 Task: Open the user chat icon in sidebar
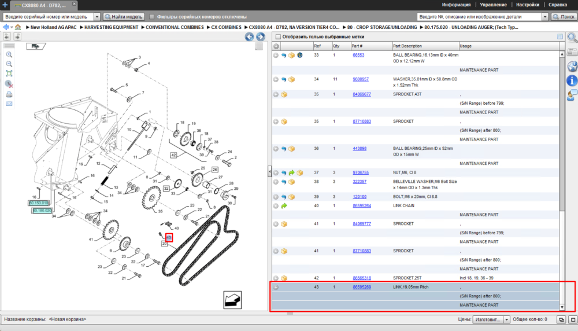click(572, 95)
